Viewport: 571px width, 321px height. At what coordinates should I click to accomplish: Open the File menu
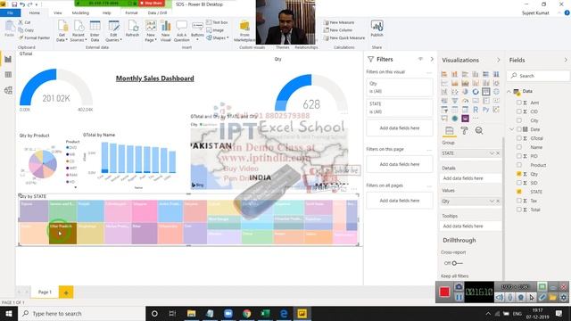click(x=10, y=12)
